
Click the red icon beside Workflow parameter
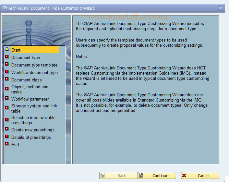(x=7, y=98)
